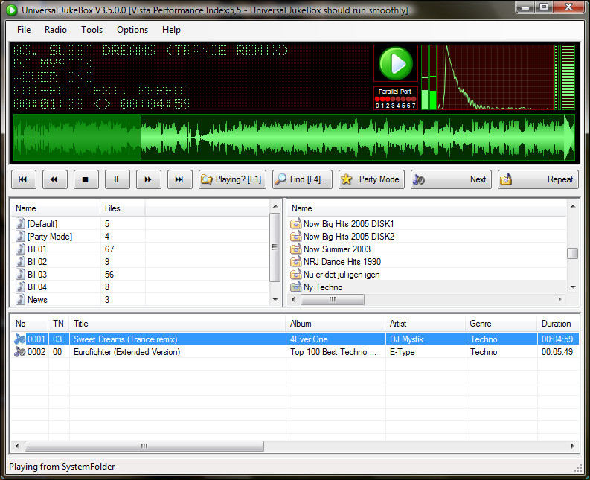This screenshot has height=480, width=590.
Task: Click the Nu er det jul igen-igen folder icon
Action: pyautogui.click(x=296, y=275)
